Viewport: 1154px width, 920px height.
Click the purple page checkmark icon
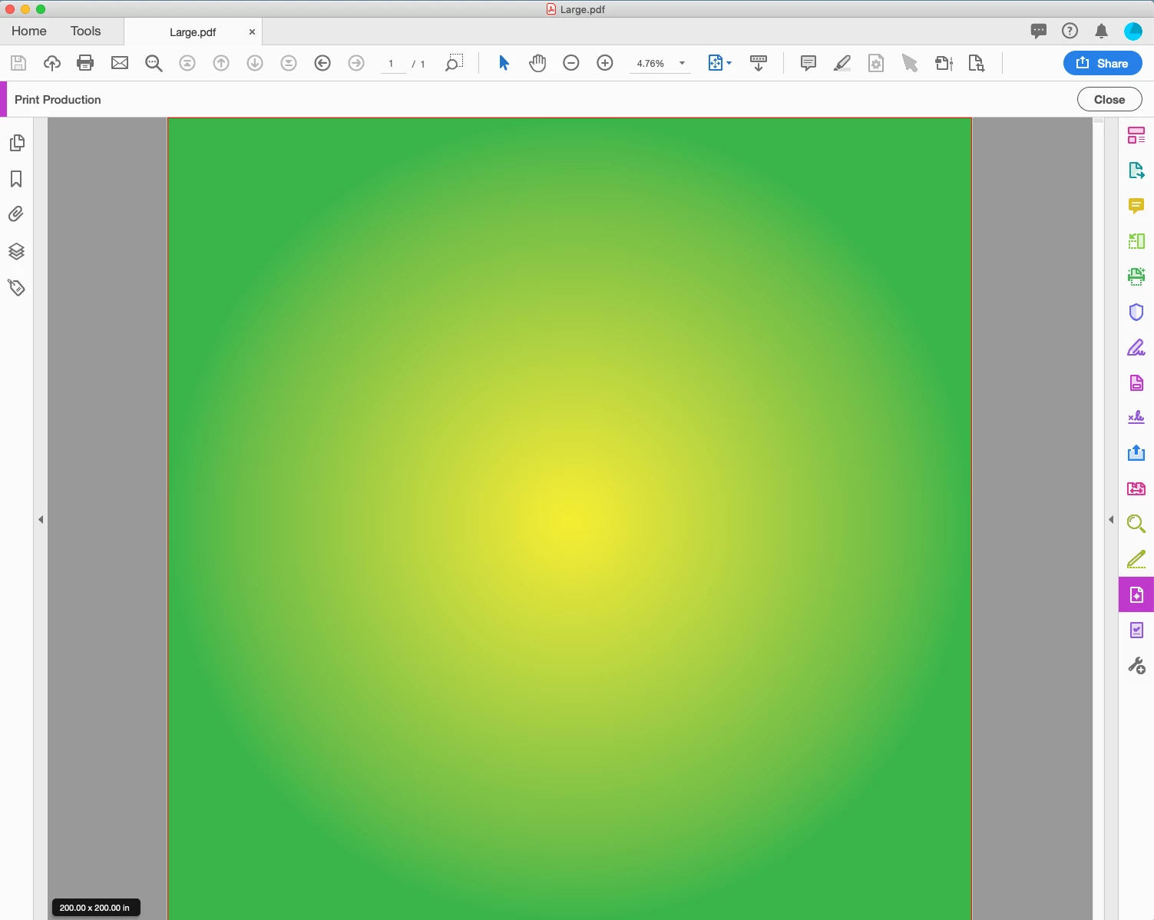coord(1136,630)
